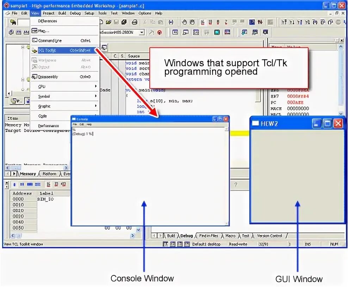
Task: Click the Default desktop status bar entry
Action: click(206, 244)
